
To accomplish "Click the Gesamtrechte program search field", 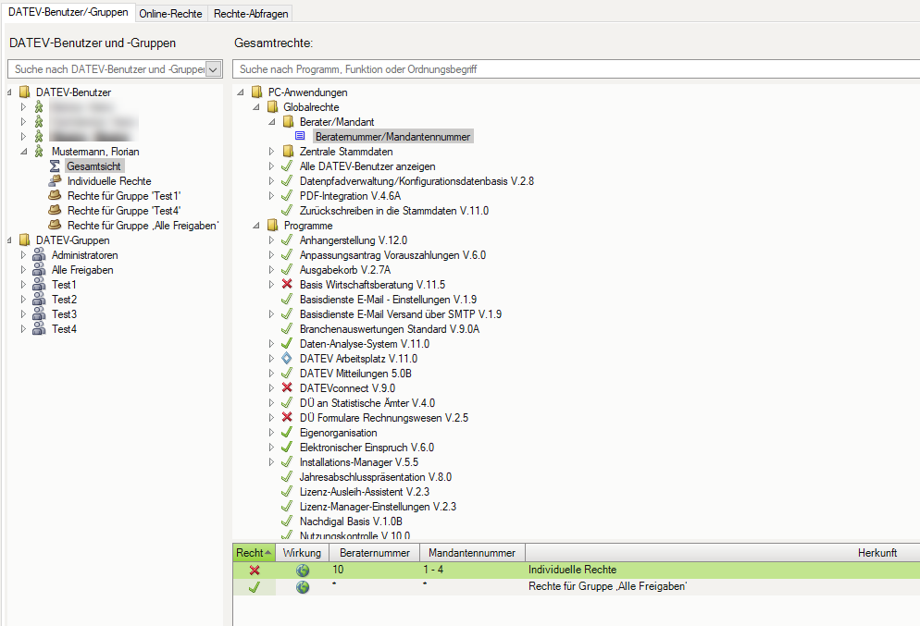I will click(x=577, y=69).
